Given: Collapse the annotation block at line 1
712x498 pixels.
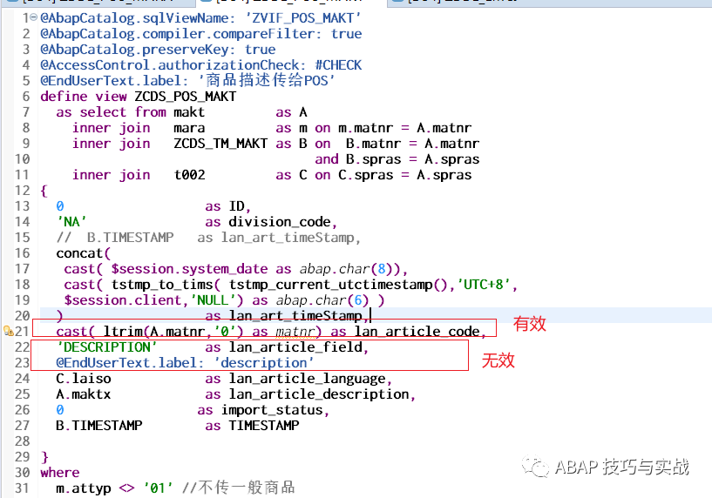Looking at the screenshot, I should coord(33,17).
